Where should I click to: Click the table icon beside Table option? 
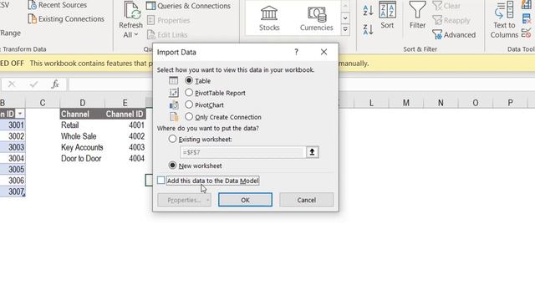tap(173, 80)
